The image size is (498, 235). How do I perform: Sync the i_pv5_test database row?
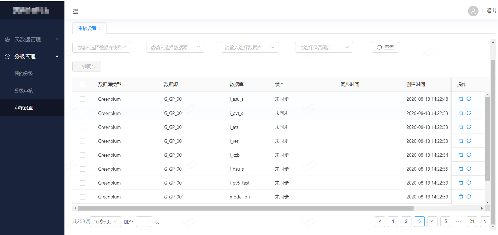click(469, 183)
